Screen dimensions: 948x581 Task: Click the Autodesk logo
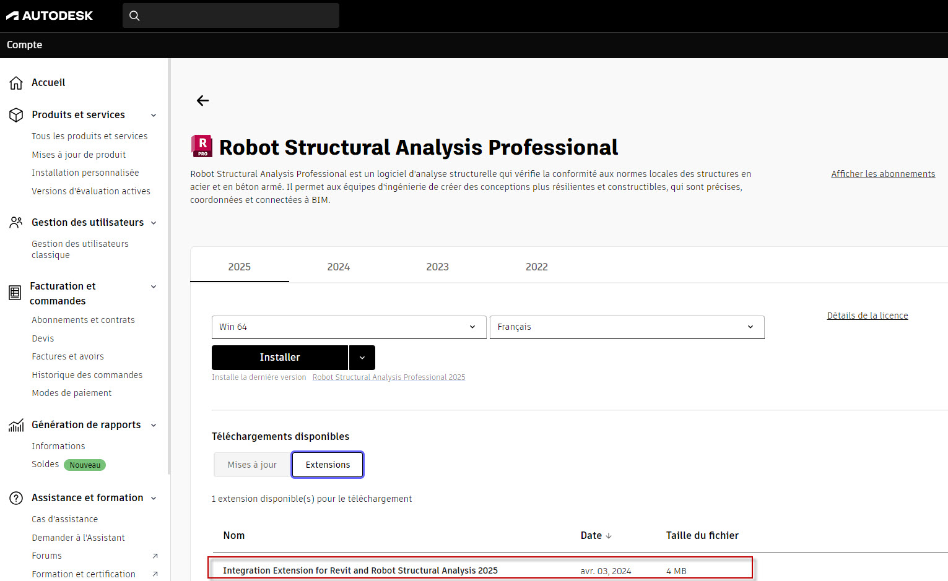pos(50,15)
